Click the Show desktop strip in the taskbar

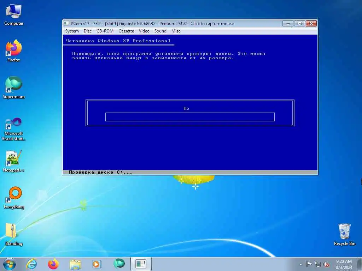click(360, 264)
